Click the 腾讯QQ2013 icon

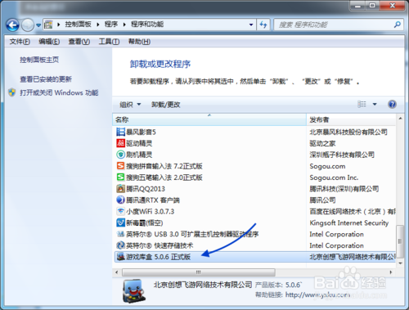coord(120,189)
